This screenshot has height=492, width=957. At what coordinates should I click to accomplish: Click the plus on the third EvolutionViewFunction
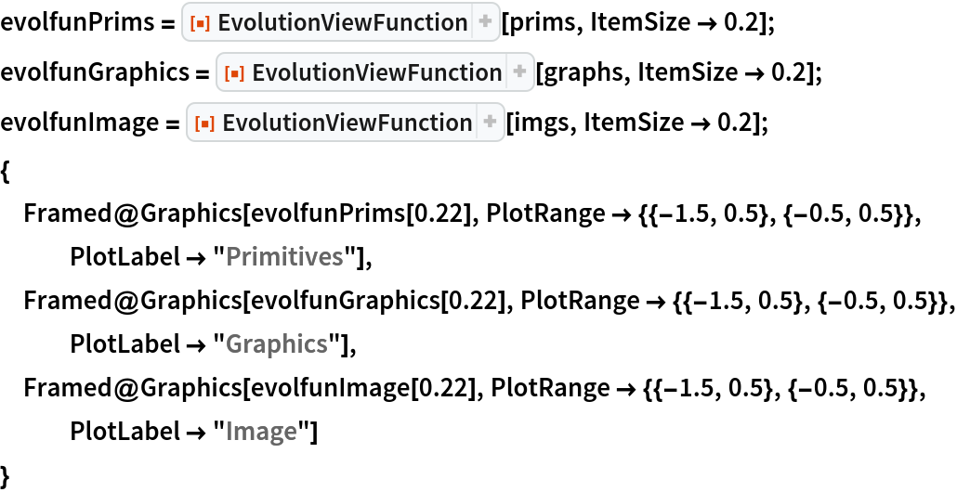pyautogui.click(x=491, y=123)
